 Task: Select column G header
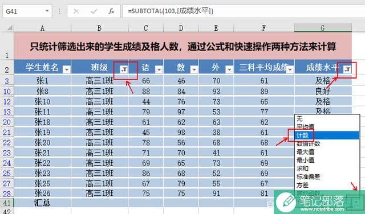[323, 28]
